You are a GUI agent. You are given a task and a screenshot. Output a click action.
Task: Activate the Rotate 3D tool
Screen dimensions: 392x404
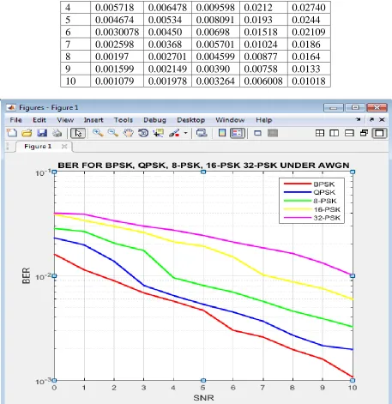tap(143, 133)
